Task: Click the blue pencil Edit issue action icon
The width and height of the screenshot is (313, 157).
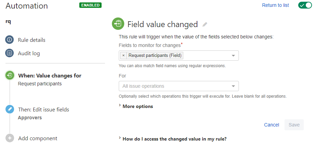Action: [10, 109]
